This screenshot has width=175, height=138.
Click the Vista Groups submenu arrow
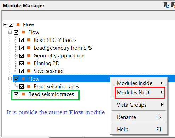162,105
